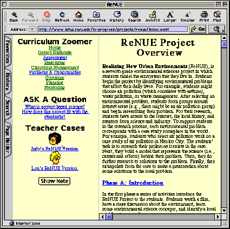Click the Print toolbar icon
Viewport: 230px width, 229px height.
coord(204,15)
